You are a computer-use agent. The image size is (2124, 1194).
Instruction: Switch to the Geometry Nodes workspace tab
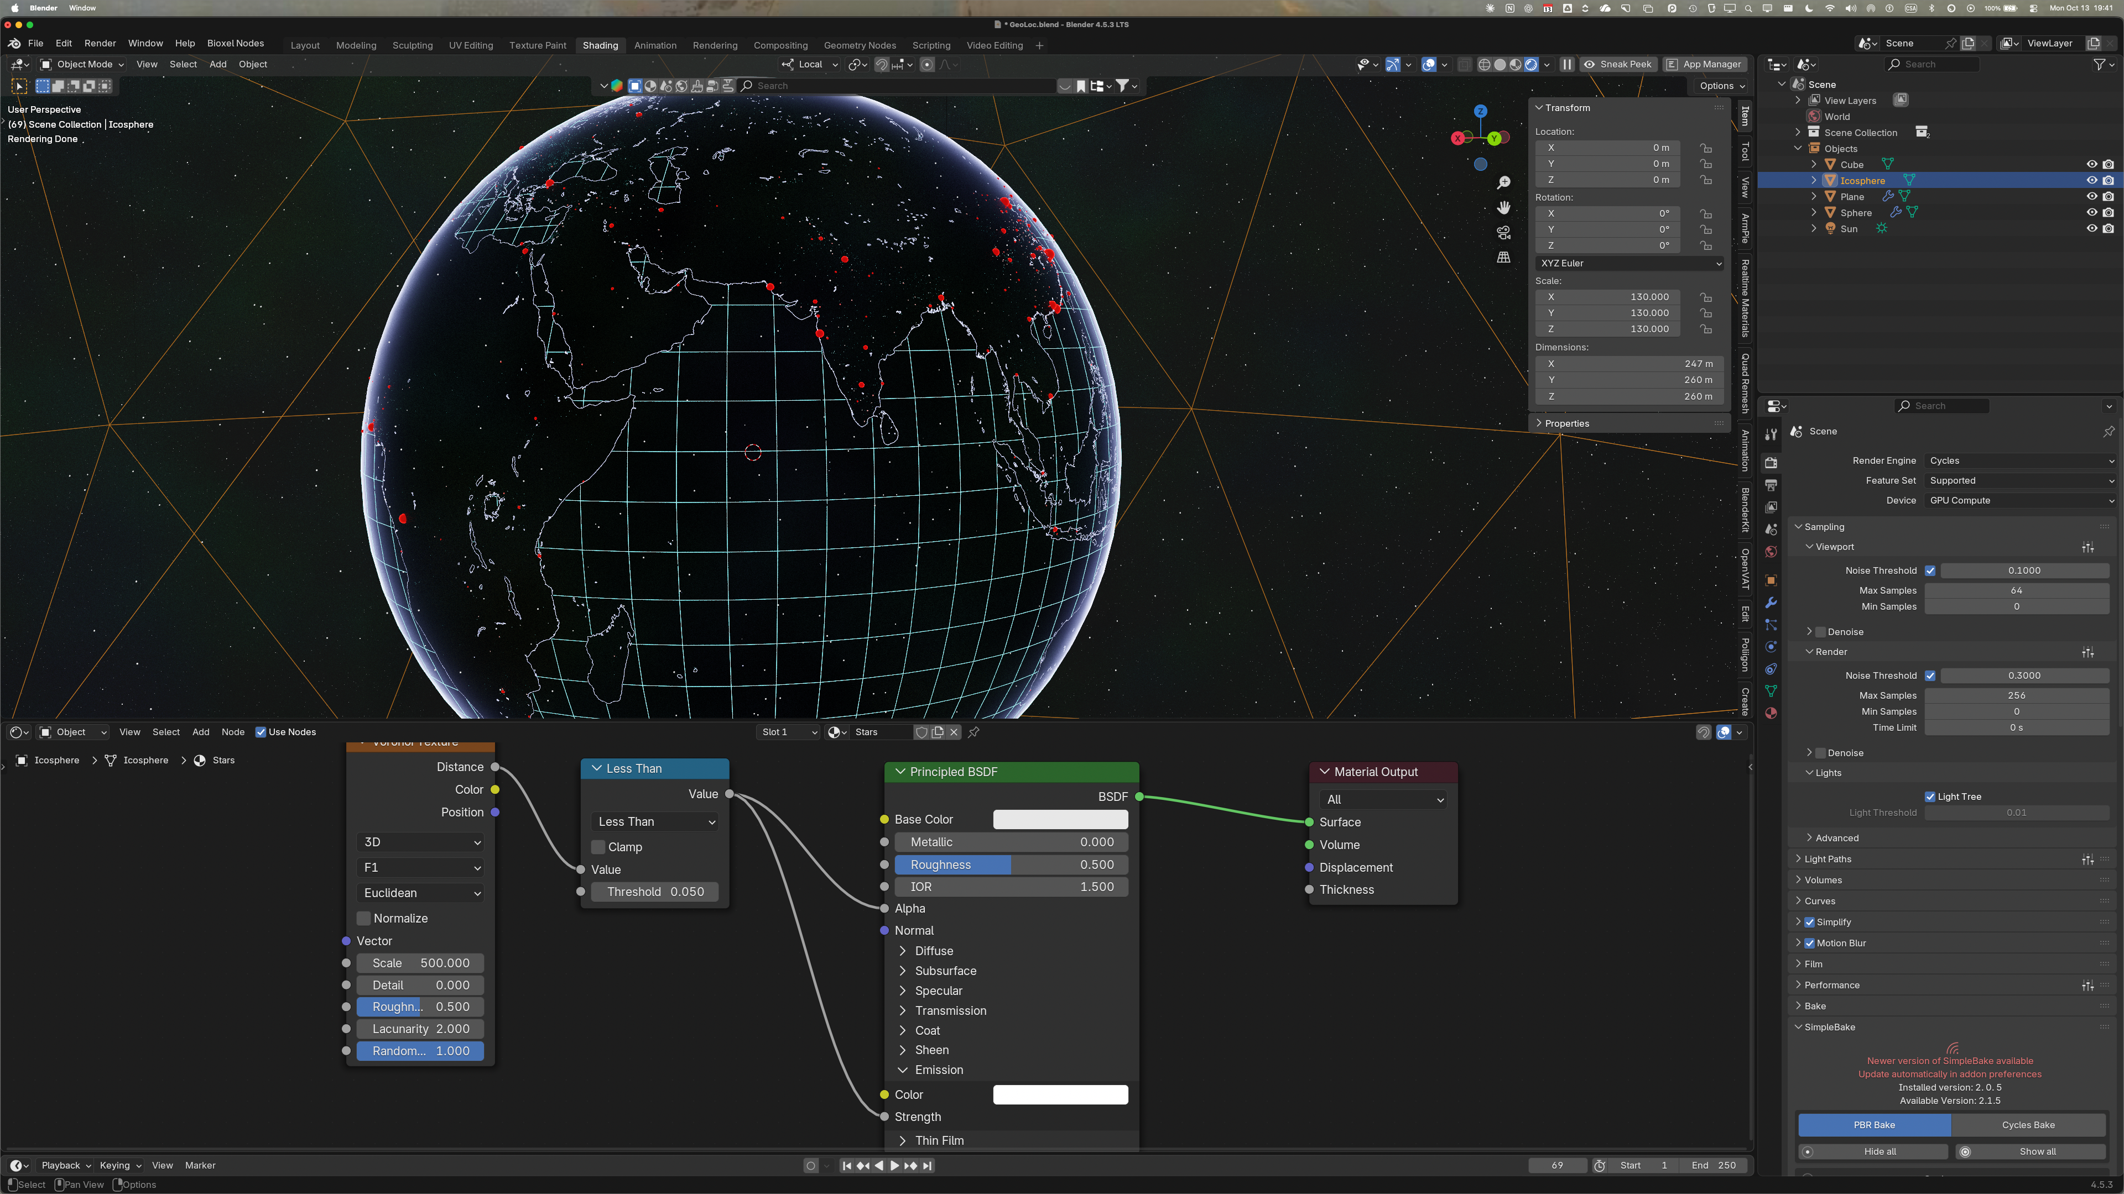859,45
